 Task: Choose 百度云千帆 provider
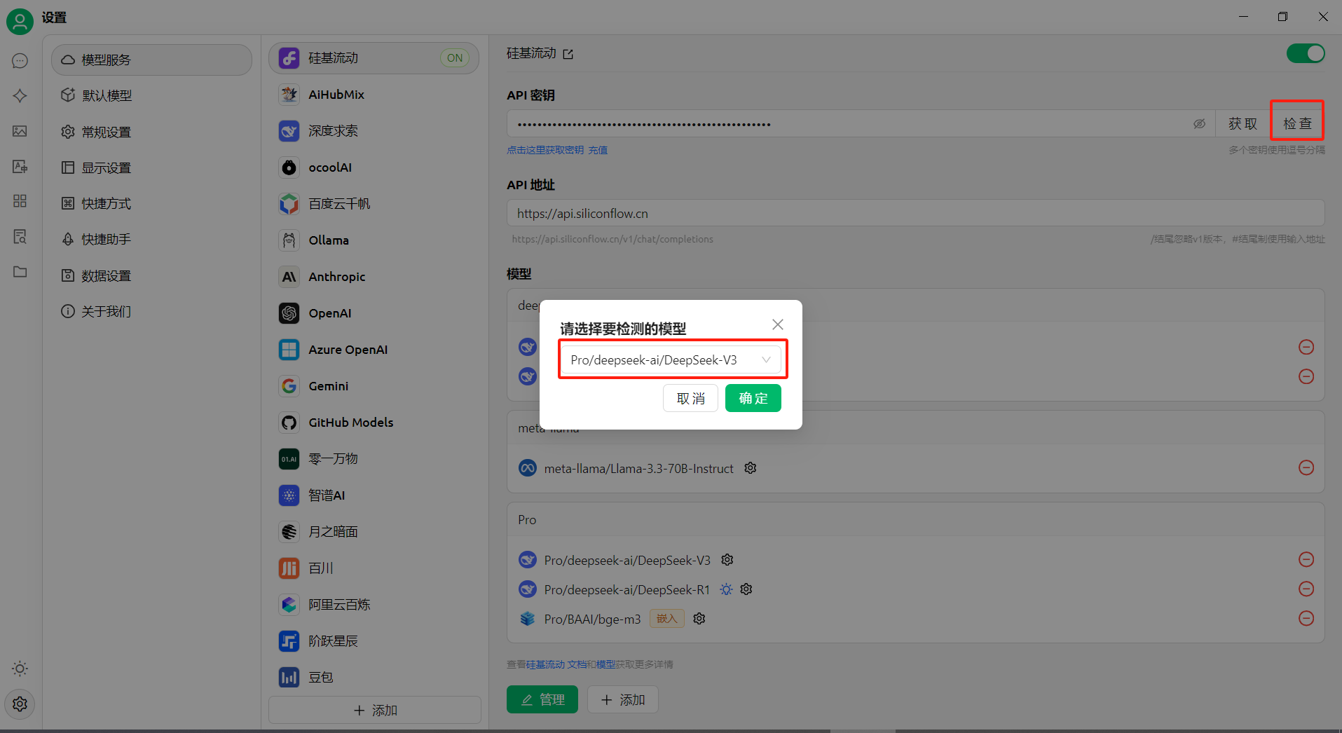(x=374, y=204)
